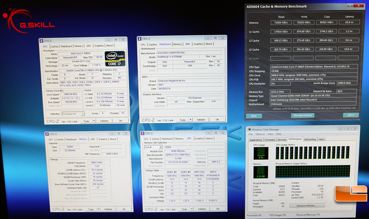Click the Save button in AIDA64
The image size is (369, 219).
[x=254, y=116]
